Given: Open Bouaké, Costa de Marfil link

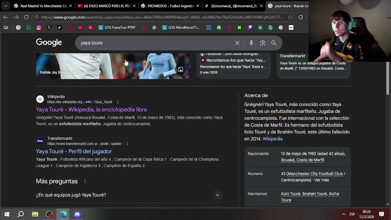Looking at the screenshot, I should [x=302, y=160].
